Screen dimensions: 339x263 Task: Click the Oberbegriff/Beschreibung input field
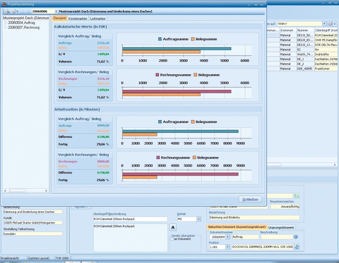click(x=130, y=219)
